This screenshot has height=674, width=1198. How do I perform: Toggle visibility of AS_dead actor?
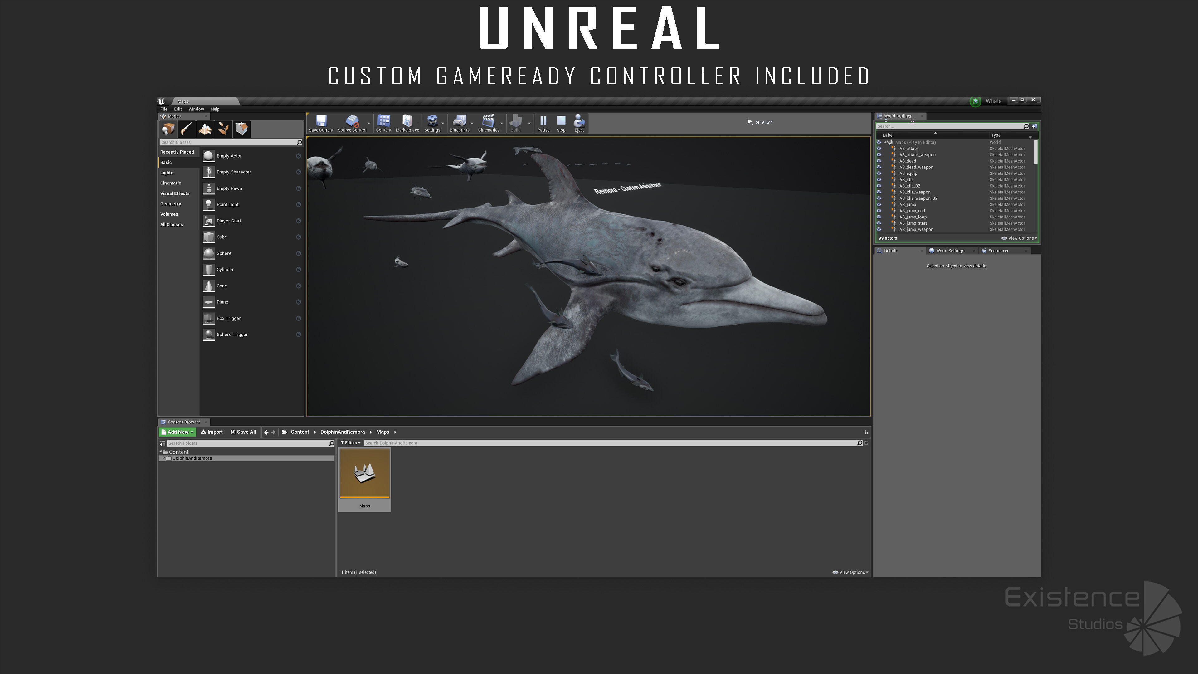click(x=879, y=161)
